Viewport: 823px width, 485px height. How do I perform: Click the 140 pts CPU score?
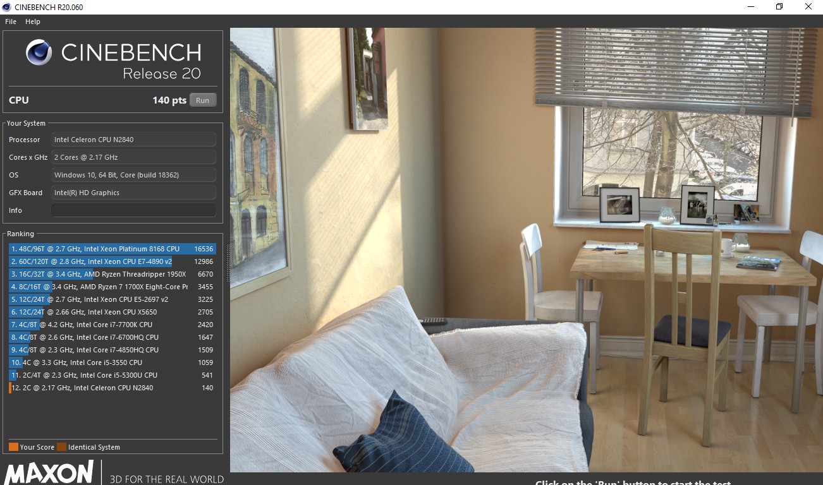coord(169,100)
